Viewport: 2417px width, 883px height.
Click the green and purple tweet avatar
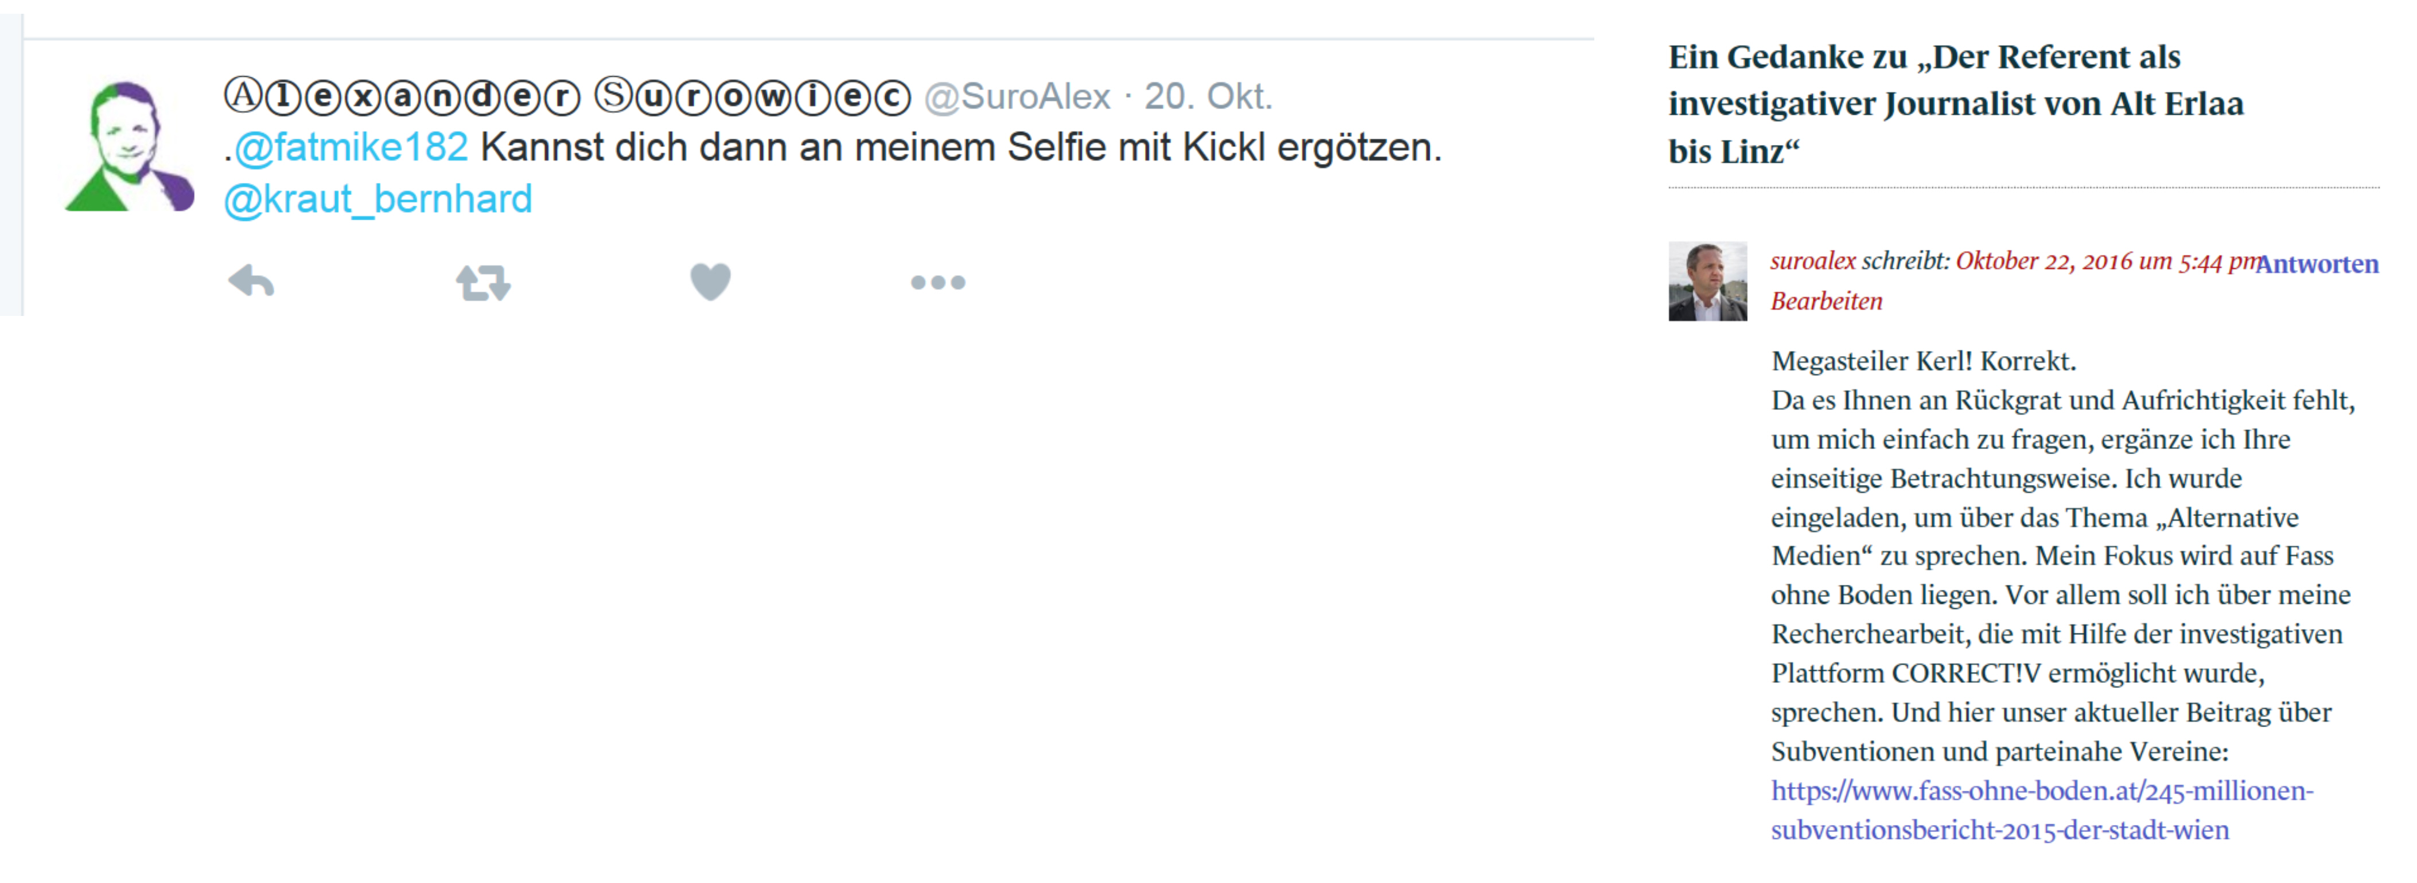tap(130, 146)
